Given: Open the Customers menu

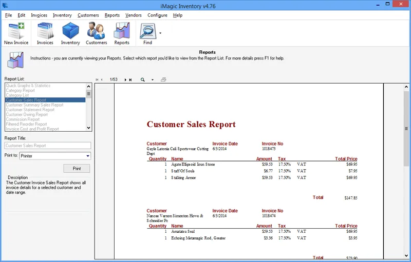Looking at the screenshot, I should tap(88, 15).
